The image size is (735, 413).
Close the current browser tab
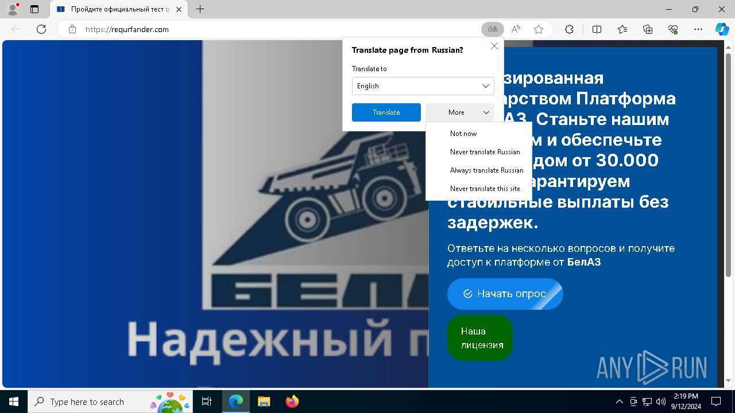click(179, 9)
